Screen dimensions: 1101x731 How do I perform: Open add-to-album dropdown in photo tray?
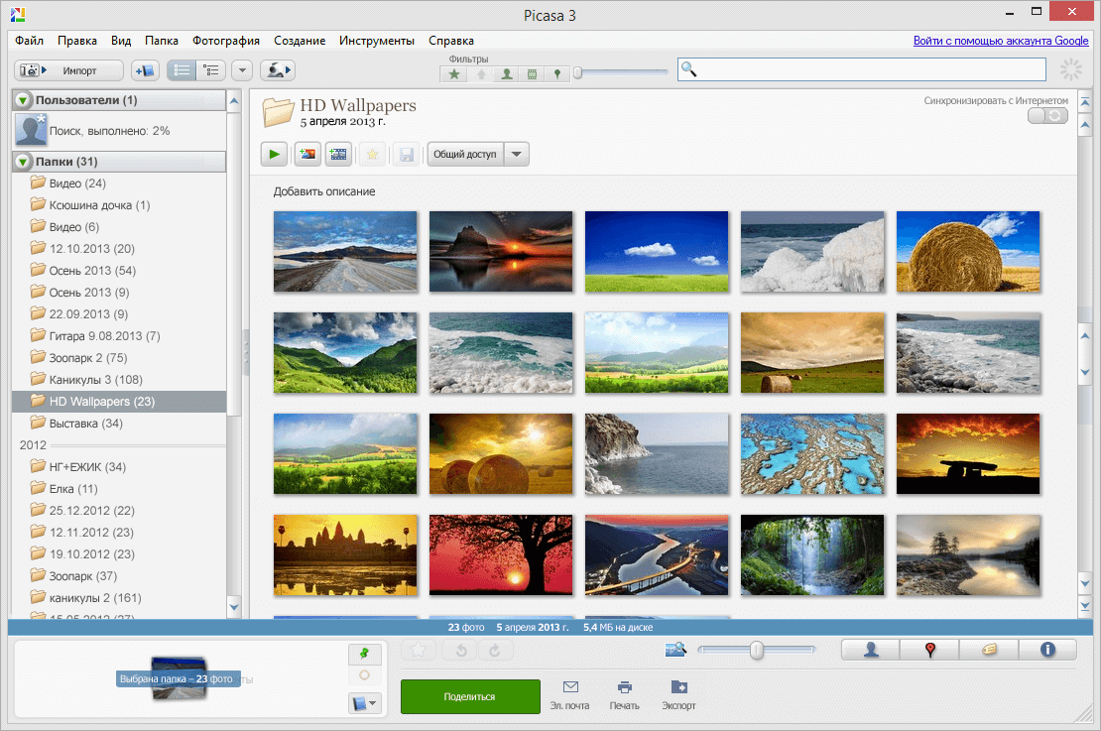364,703
